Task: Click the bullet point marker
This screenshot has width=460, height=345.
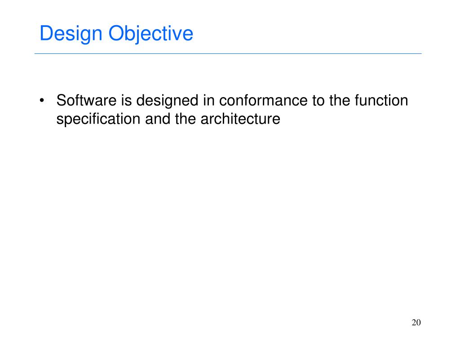Action: [x=42, y=101]
